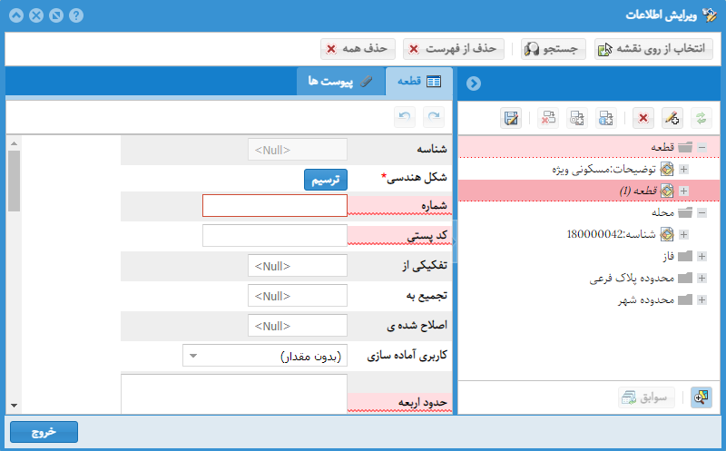Click the شناسه Null field

coord(298,150)
